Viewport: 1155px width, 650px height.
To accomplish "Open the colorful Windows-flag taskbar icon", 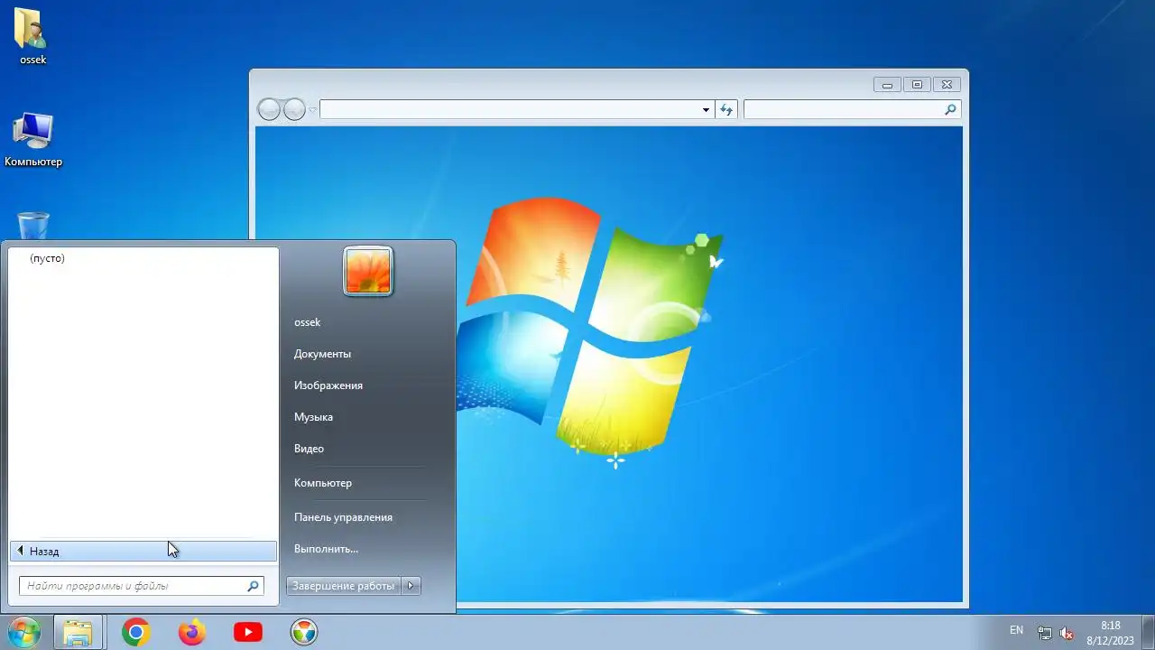I will click(x=304, y=633).
